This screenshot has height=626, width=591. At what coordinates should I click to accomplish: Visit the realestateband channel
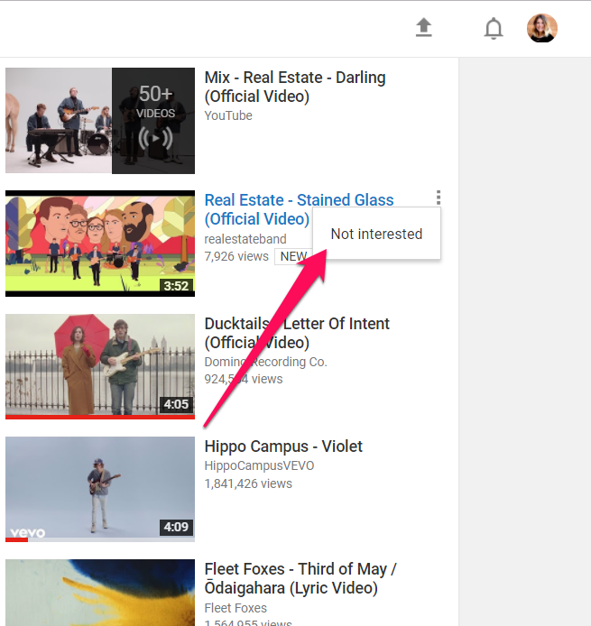pyautogui.click(x=245, y=239)
